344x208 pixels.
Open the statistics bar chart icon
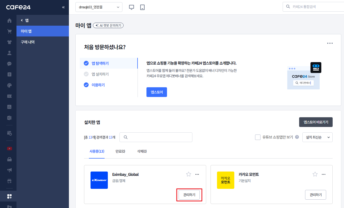tap(9, 107)
